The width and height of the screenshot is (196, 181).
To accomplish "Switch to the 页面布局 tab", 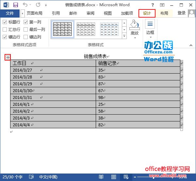I will point(34,13).
